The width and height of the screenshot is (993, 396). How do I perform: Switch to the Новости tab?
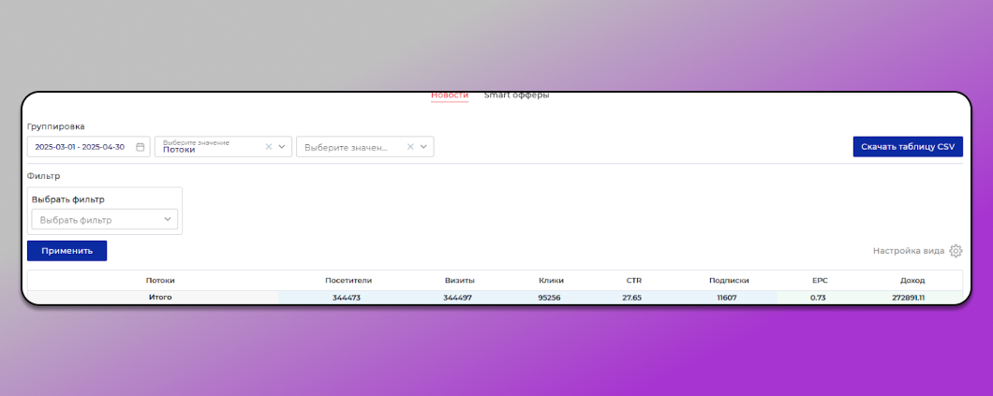point(450,95)
